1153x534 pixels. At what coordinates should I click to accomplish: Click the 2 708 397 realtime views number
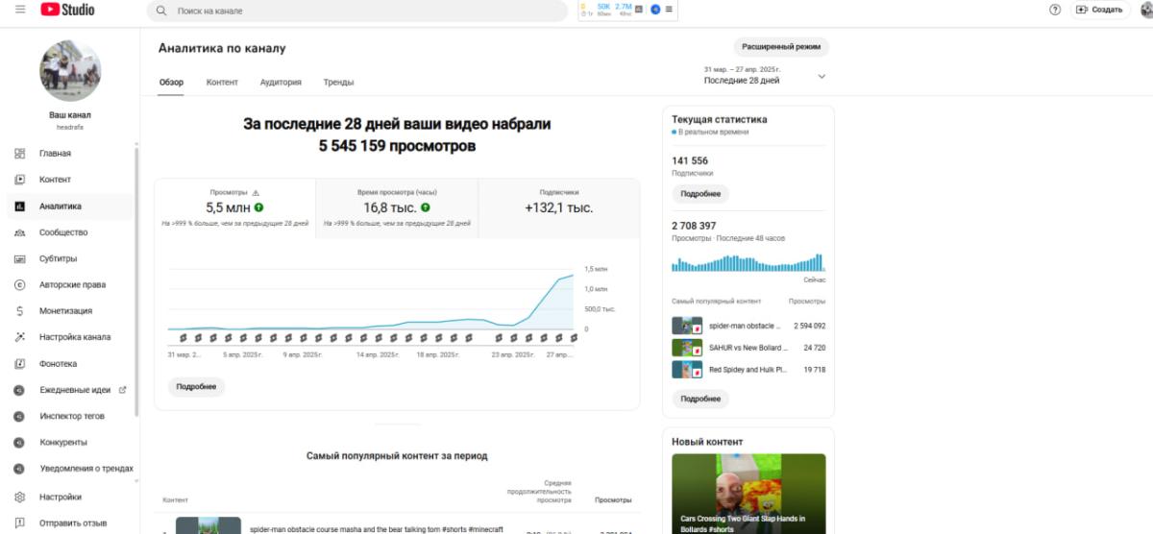(x=694, y=226)
